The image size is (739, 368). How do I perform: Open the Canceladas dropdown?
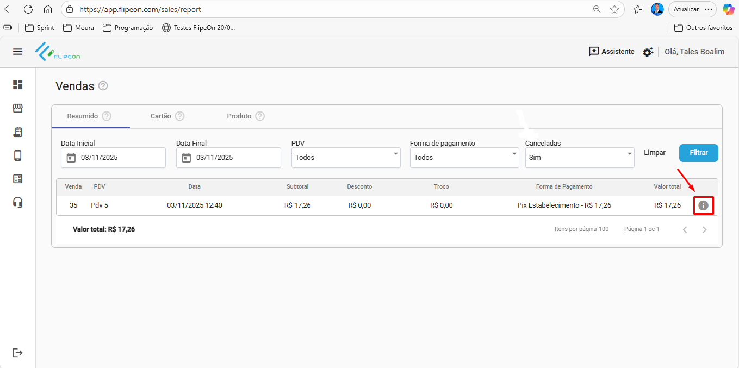tap(580, 157)
